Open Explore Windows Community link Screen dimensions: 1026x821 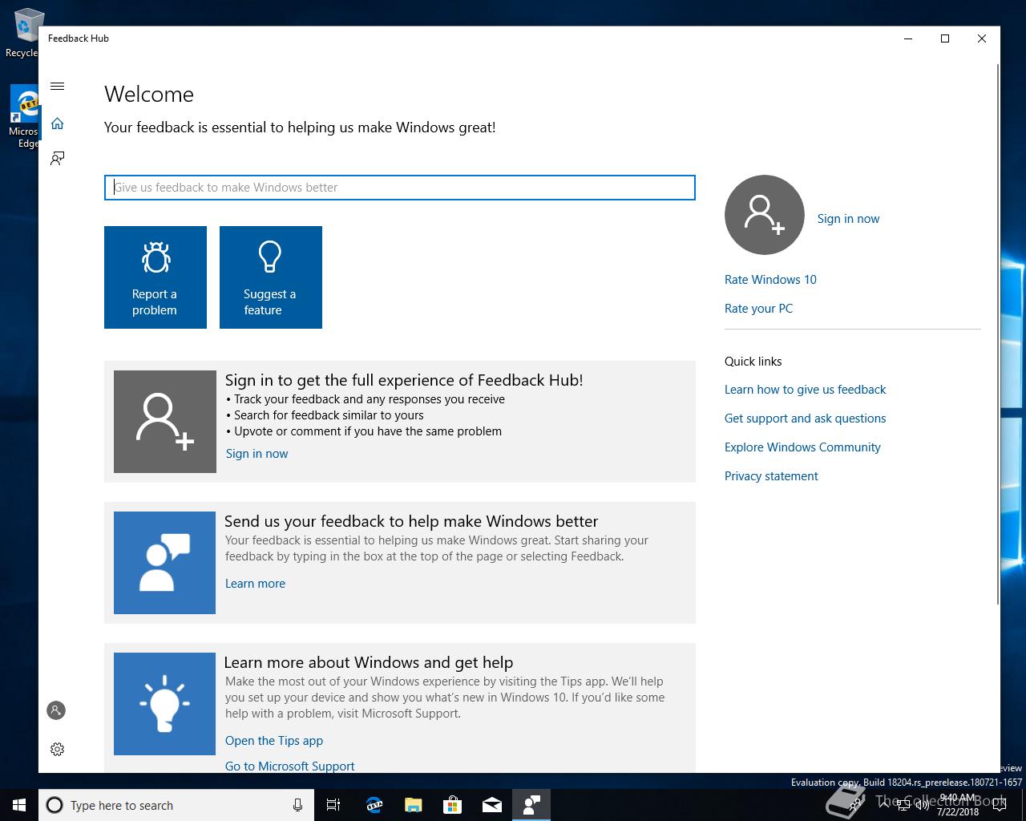pyautogui.click(x=802, y=447)
